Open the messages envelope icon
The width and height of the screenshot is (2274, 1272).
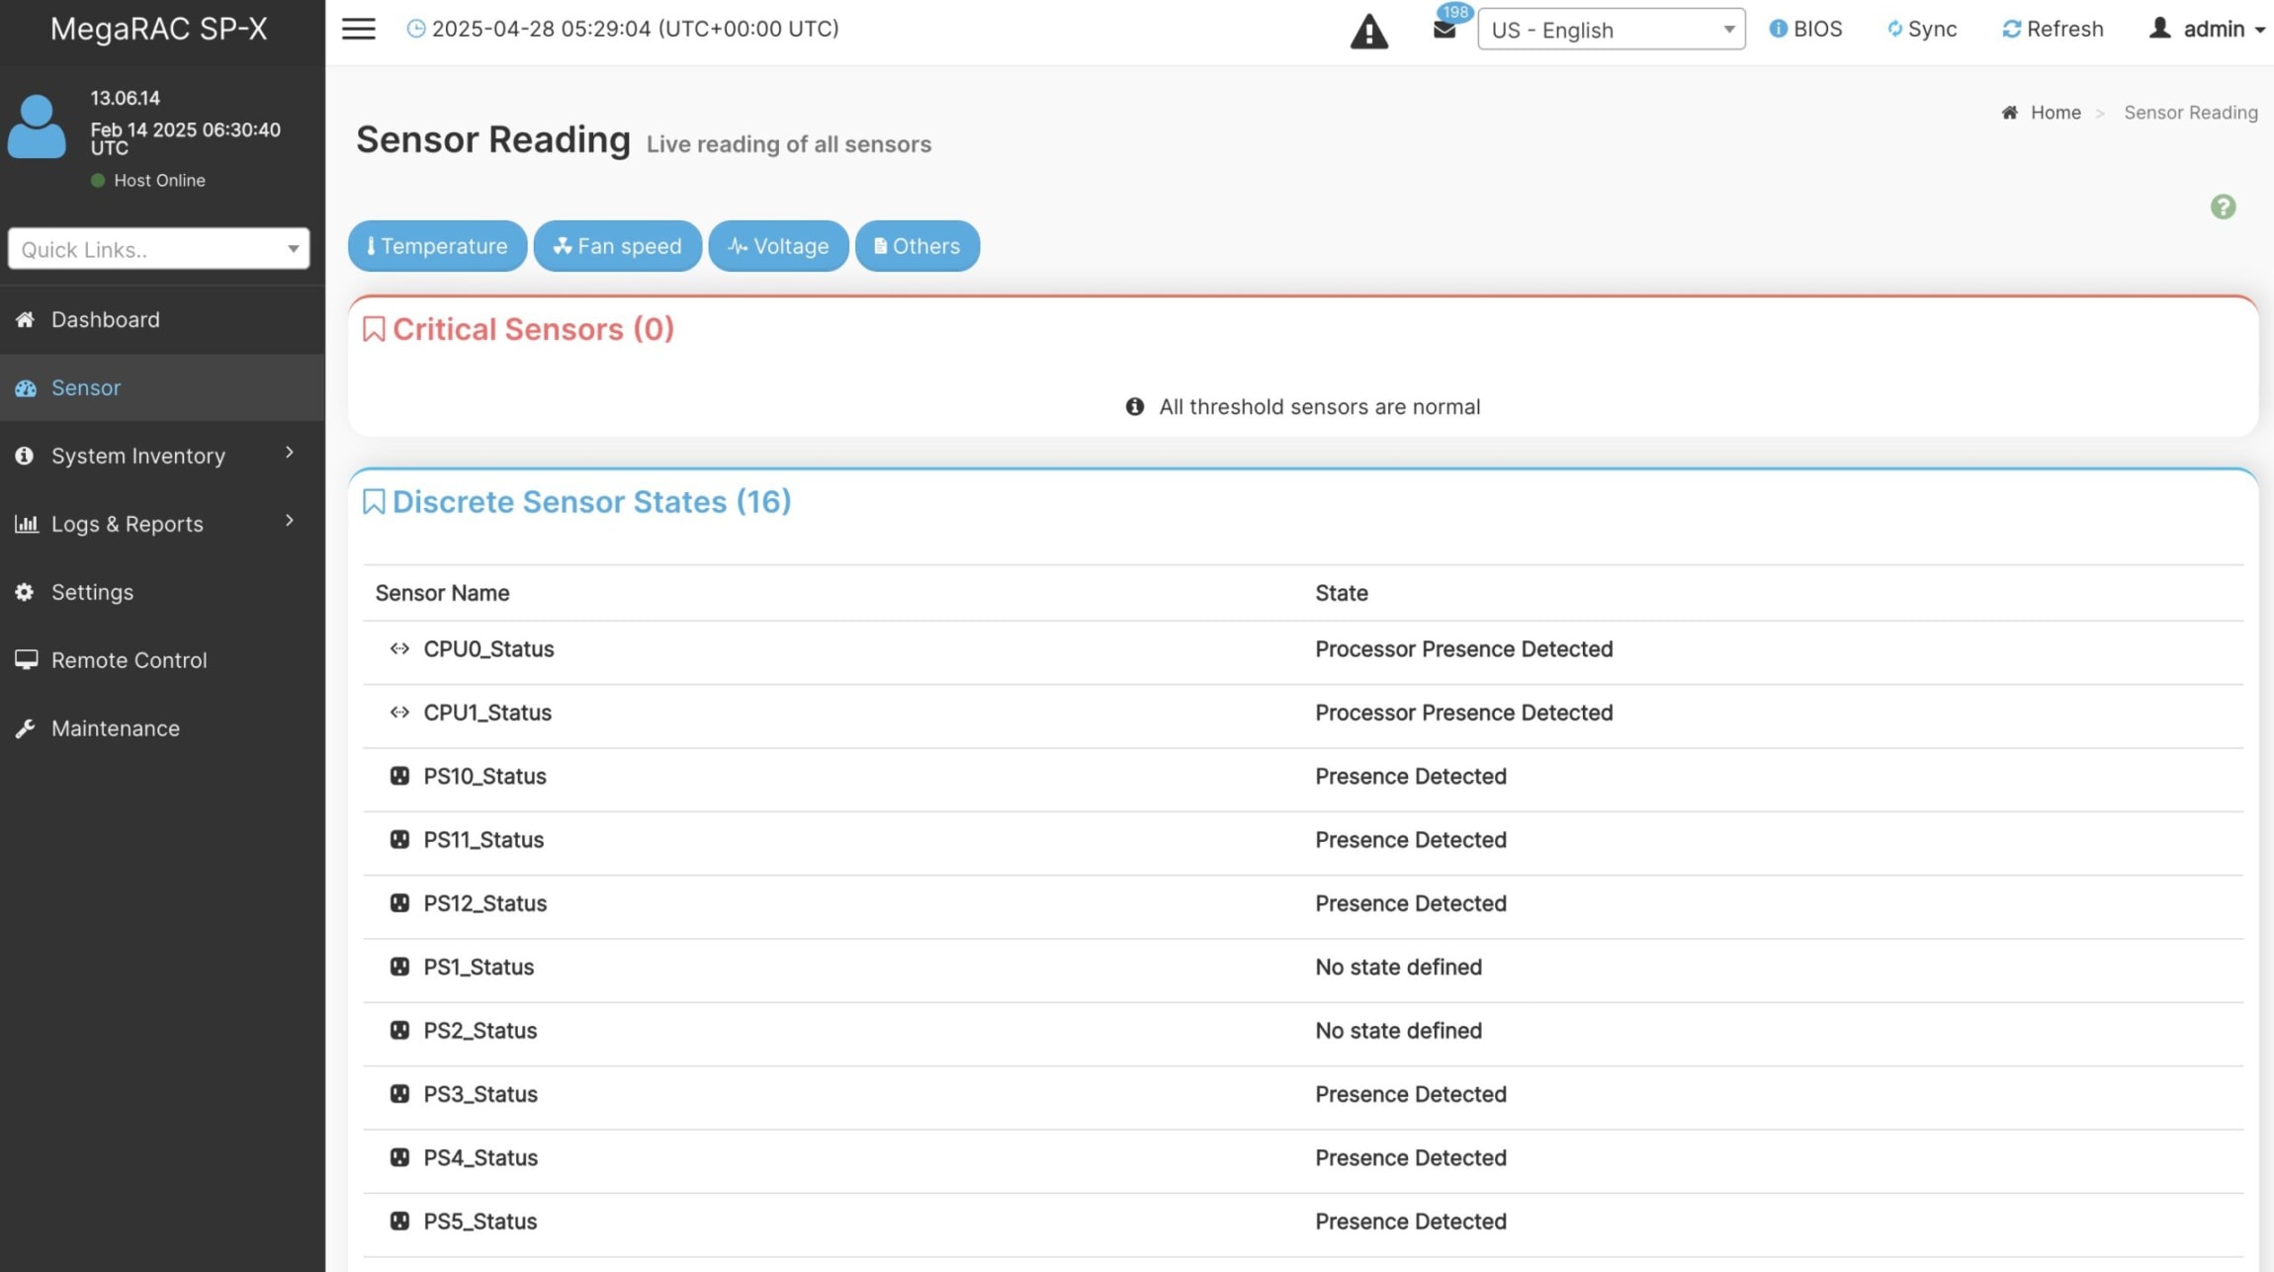click(1444, 29)
